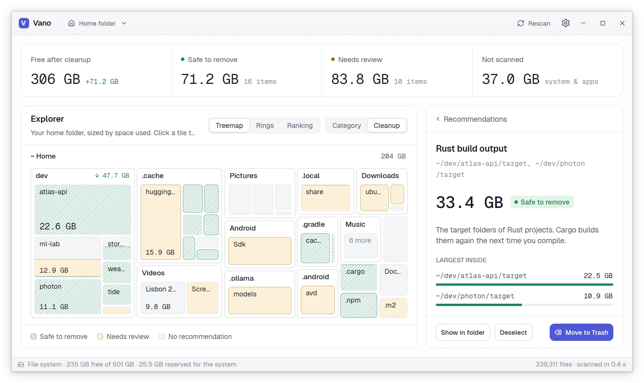Switch to Treemap view
This screenshot has height=383, width=644.
(x=229, y=126)
